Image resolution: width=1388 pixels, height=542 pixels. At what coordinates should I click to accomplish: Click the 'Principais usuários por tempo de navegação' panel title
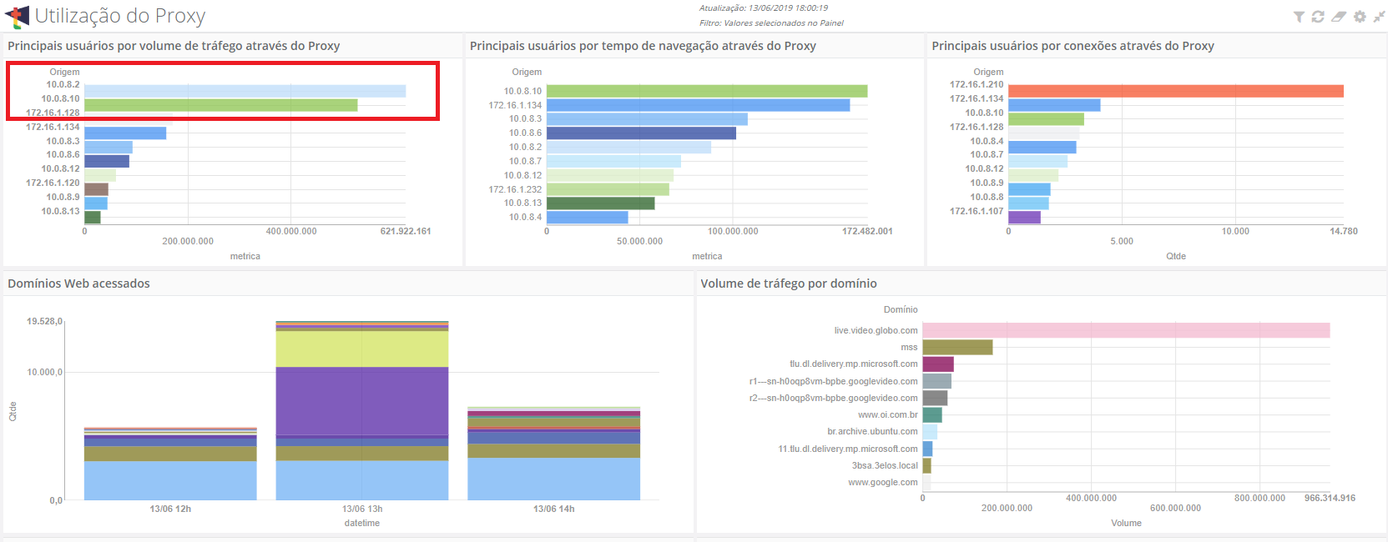click(643, 46)
